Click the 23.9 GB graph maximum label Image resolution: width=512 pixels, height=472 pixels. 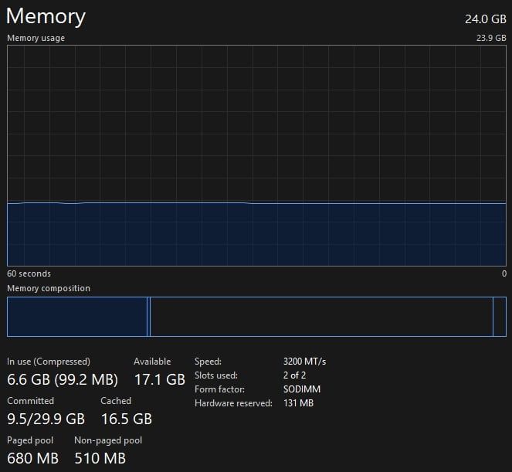[491, 38]
